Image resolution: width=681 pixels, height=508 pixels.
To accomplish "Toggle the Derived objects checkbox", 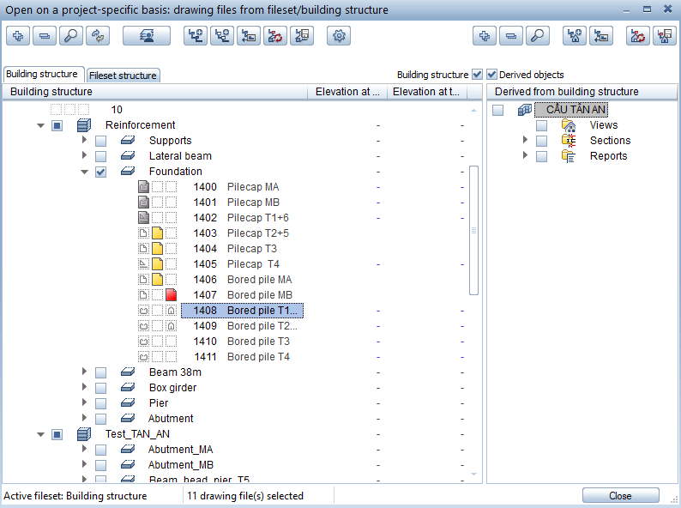I will [x=491, y=75].
